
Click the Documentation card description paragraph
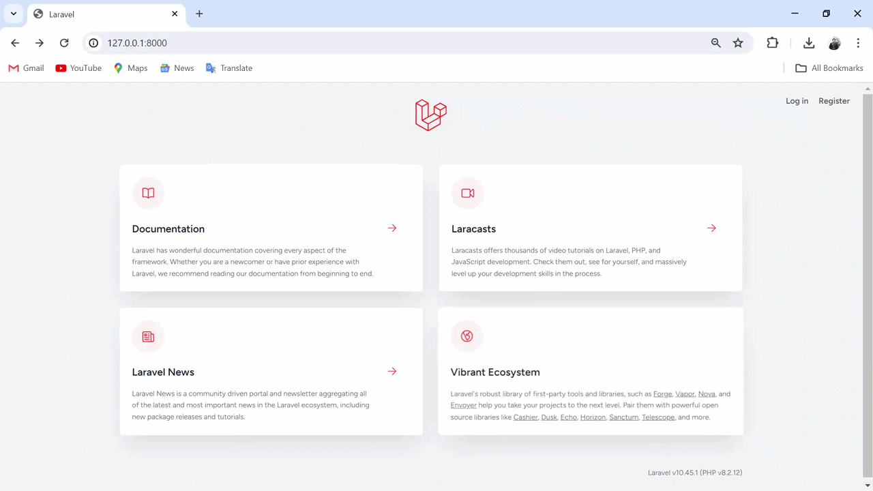[253, 262]
